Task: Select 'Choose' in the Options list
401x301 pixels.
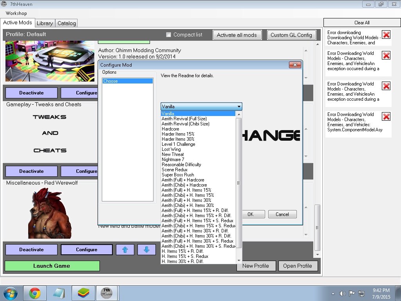Action: click(x=128, y=81)
